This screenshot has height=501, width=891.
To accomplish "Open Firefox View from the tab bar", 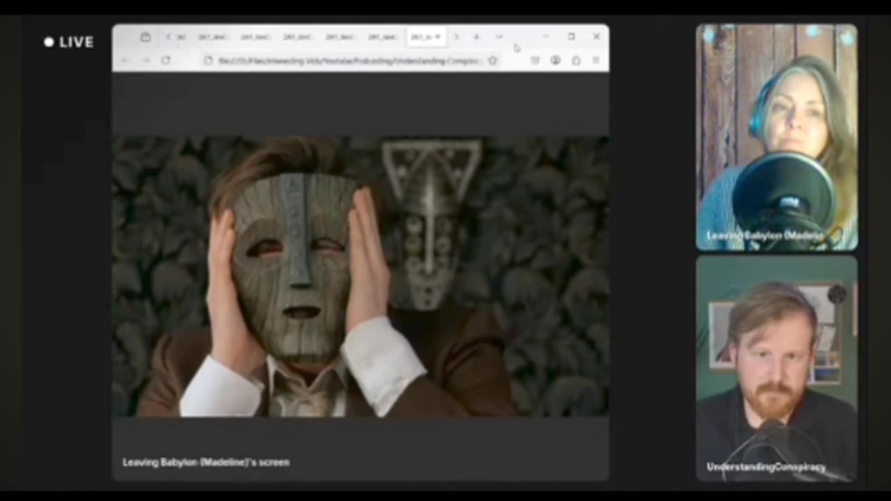I will pyautogui.click(x=145, y=37).
